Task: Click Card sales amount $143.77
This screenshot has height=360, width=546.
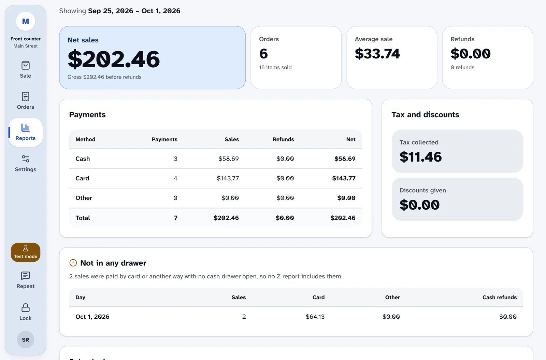Action: [x=228, y=178]
